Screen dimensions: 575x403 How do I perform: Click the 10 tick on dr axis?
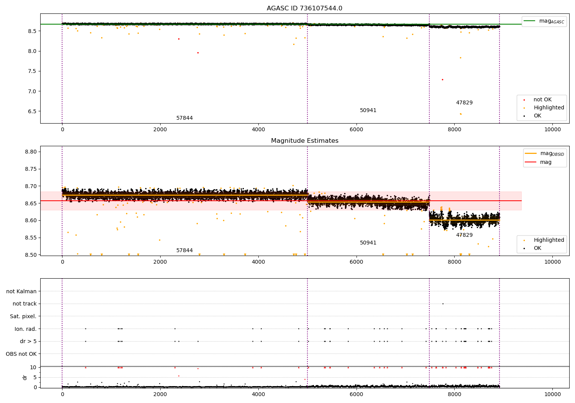click(x=33, y=368)
